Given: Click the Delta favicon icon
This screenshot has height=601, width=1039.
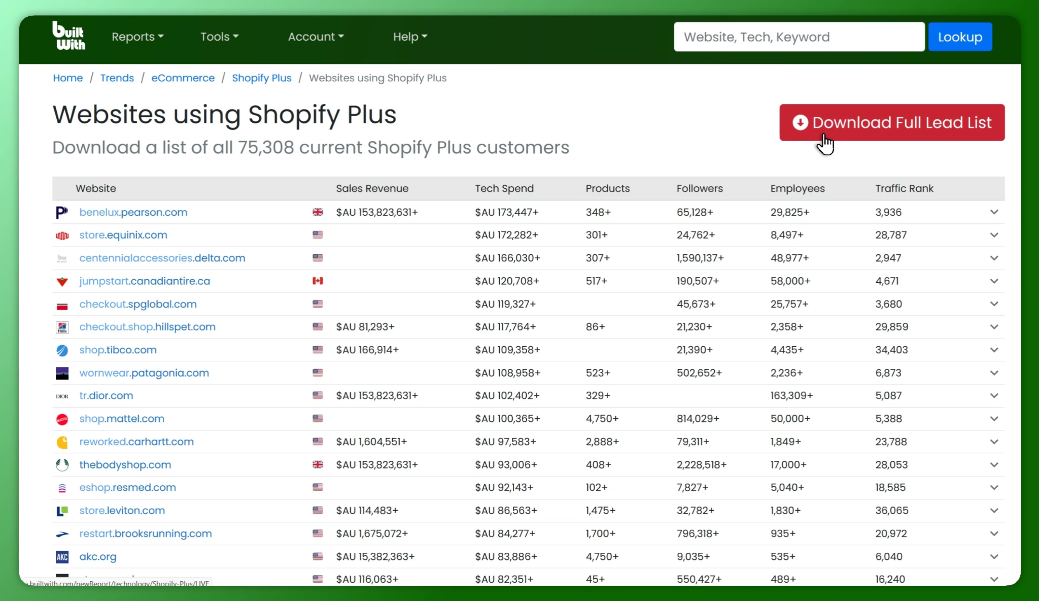Looking at the screenshot, I should [x=62, y=258].
